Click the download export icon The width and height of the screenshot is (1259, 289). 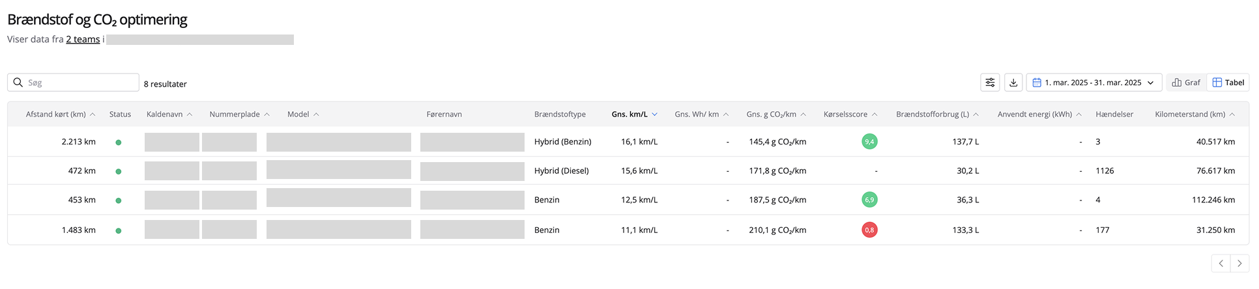coord(1013,83)
